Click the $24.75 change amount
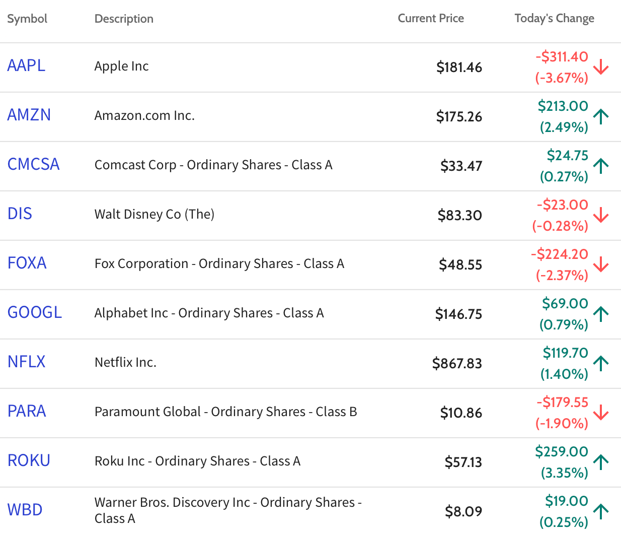The image size is (621, 533). [568, 155]
